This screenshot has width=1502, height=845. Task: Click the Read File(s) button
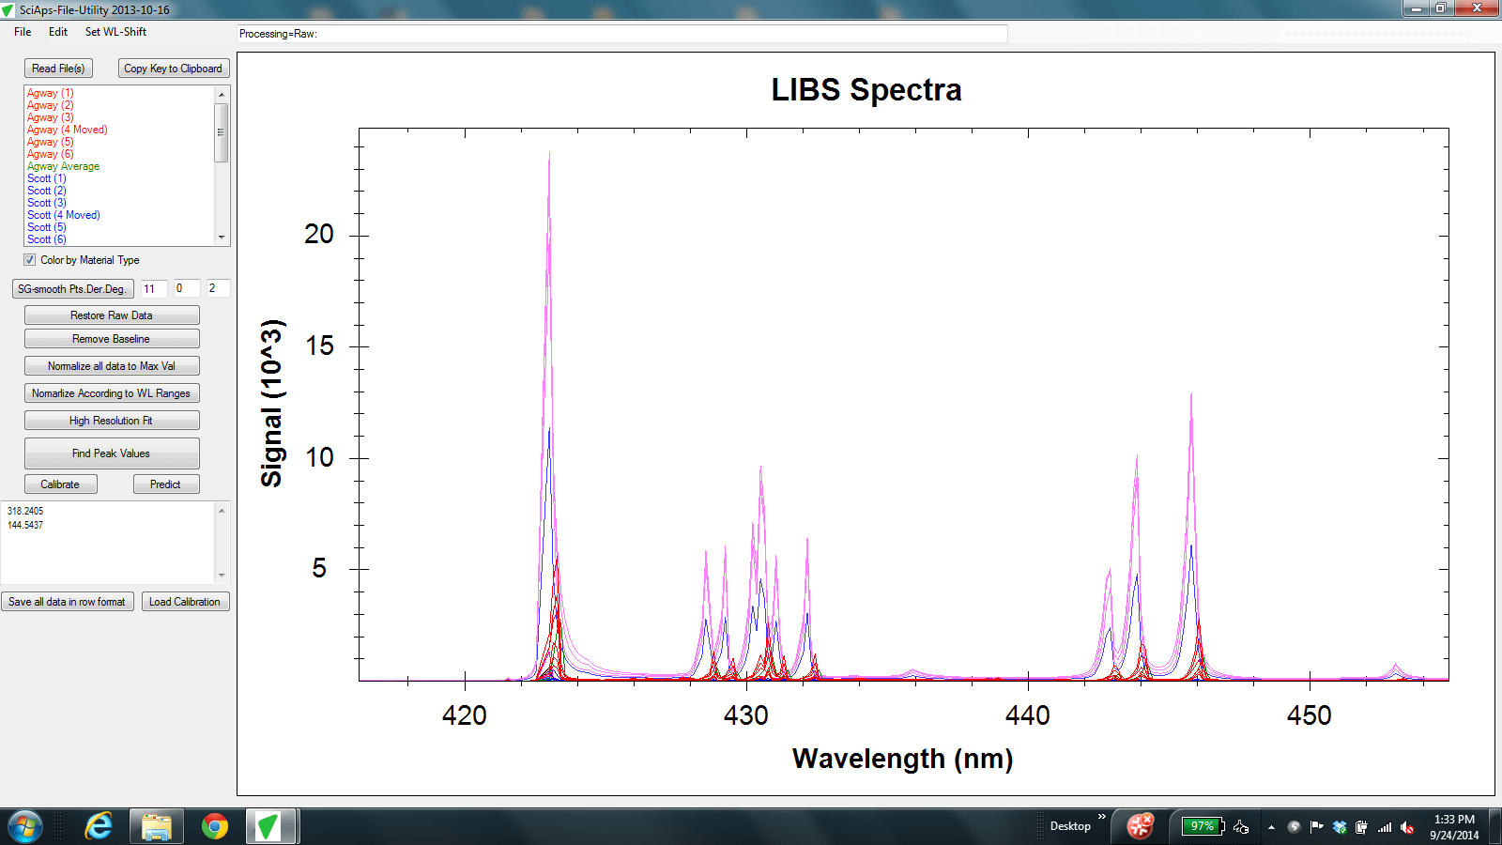58,69
